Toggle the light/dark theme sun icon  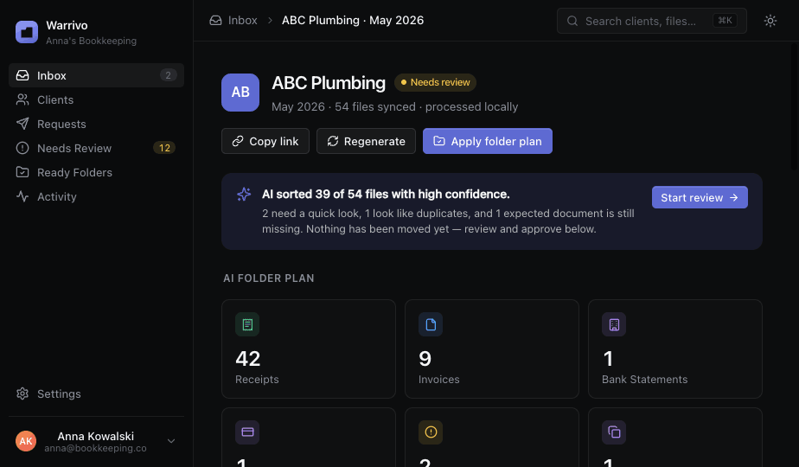770,21
